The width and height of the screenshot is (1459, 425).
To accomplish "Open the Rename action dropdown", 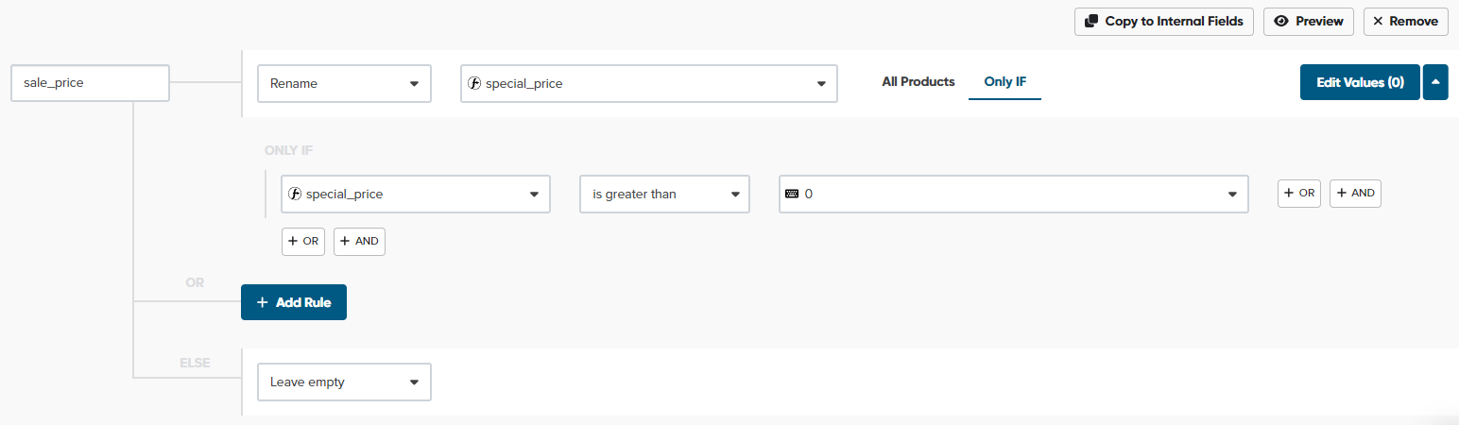I will pyautogui.click(x=344, y=83).
